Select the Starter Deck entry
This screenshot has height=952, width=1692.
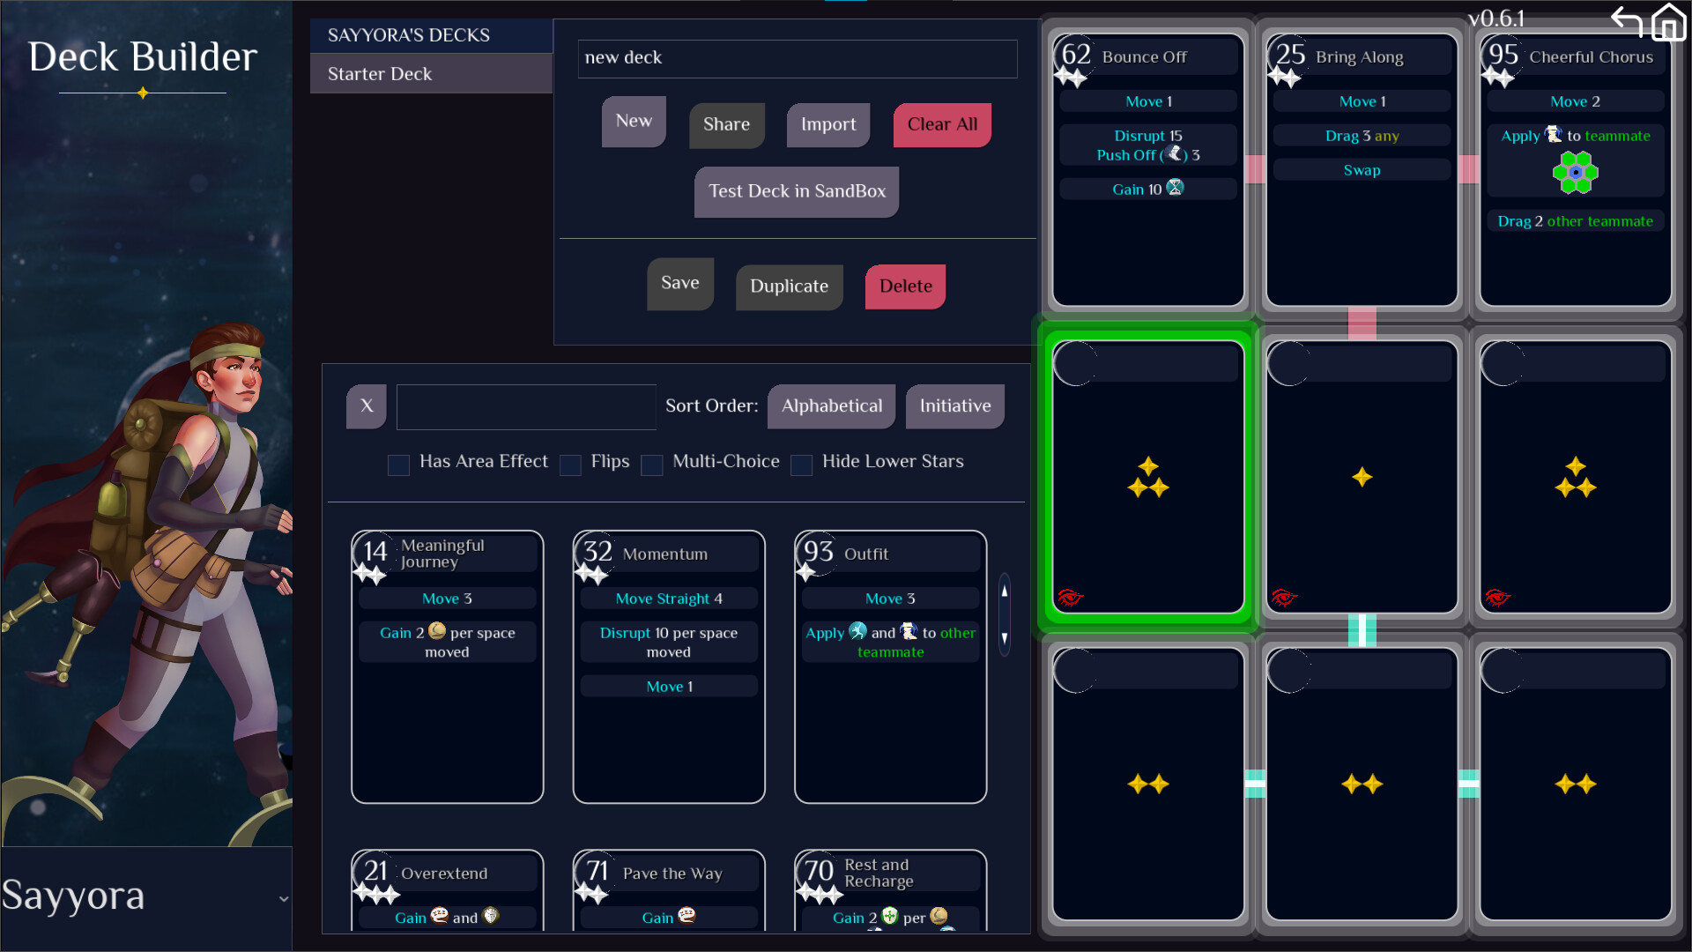click(431, 74)
